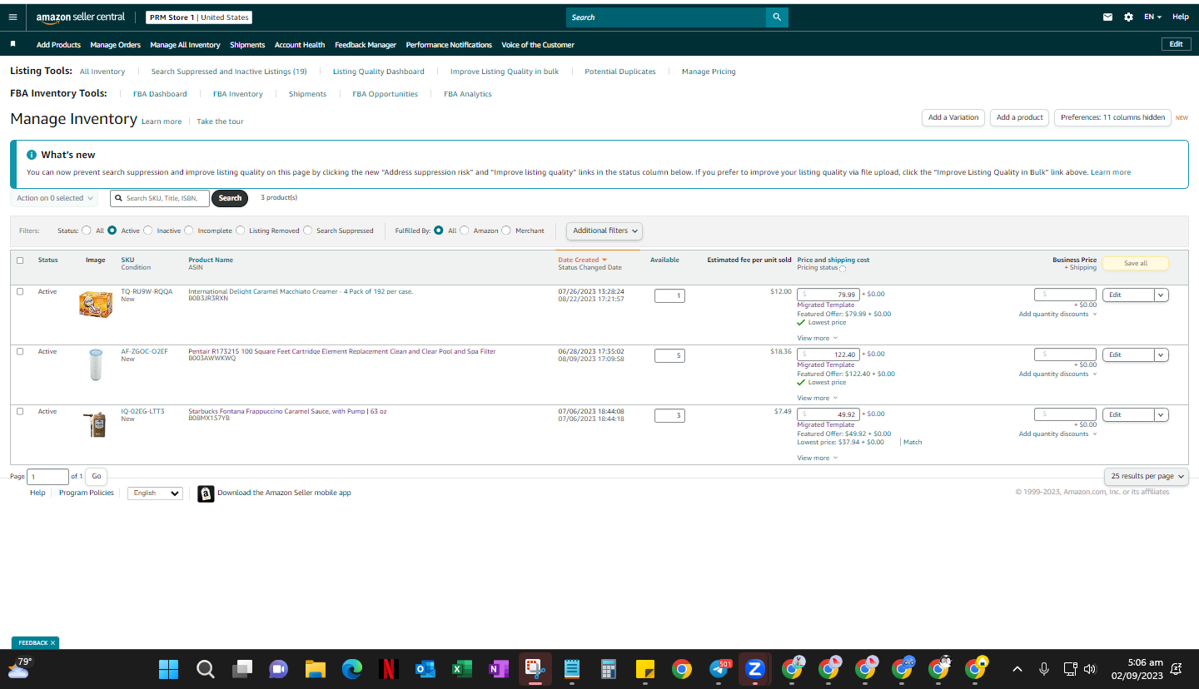Viewport: 1199px width, 689px height.
Task: Open '25 results per page' dropdown
Action: 1147,476
